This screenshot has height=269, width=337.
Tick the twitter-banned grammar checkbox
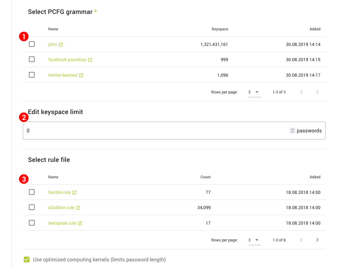32,75
